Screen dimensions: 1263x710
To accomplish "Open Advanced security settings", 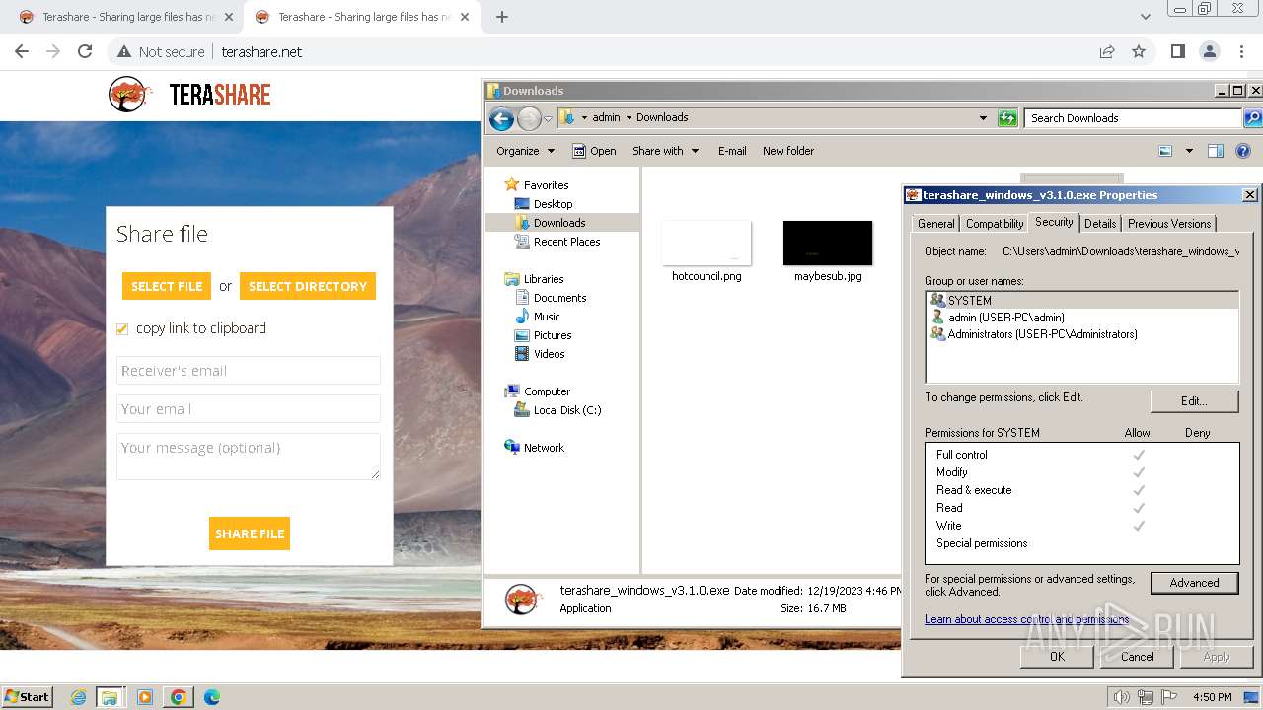I will point(1194,583).
